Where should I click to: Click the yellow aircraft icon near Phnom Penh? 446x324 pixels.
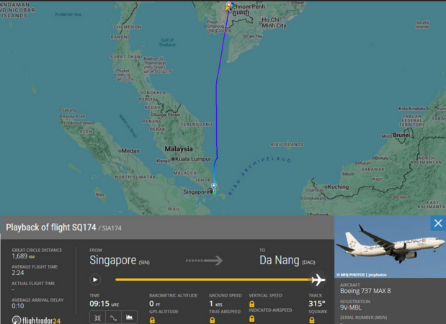pyautogui.click(x=228, y=9)
